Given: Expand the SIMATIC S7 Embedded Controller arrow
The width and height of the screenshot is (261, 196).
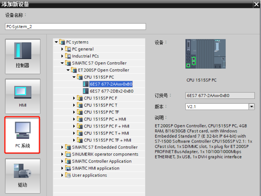Looking at the screenshot, I should 62,147.
